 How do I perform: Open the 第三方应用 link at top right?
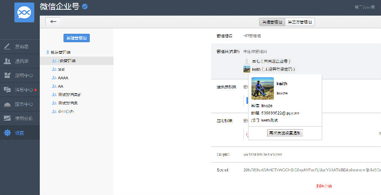tap(365, 7)
